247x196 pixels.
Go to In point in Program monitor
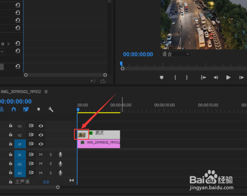204,77
